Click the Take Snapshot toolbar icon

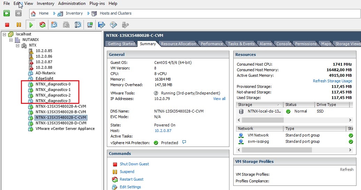[54, 25]
